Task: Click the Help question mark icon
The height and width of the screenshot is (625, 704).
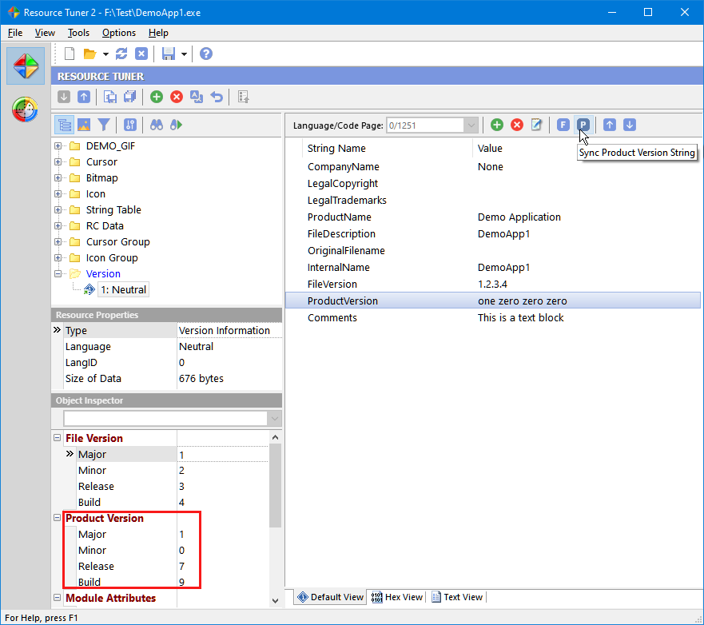Action: [206, 54]
